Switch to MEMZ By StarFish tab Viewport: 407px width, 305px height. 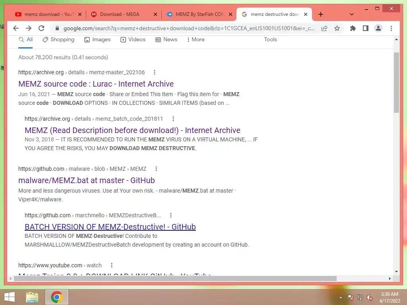click(x=199, y=14)
